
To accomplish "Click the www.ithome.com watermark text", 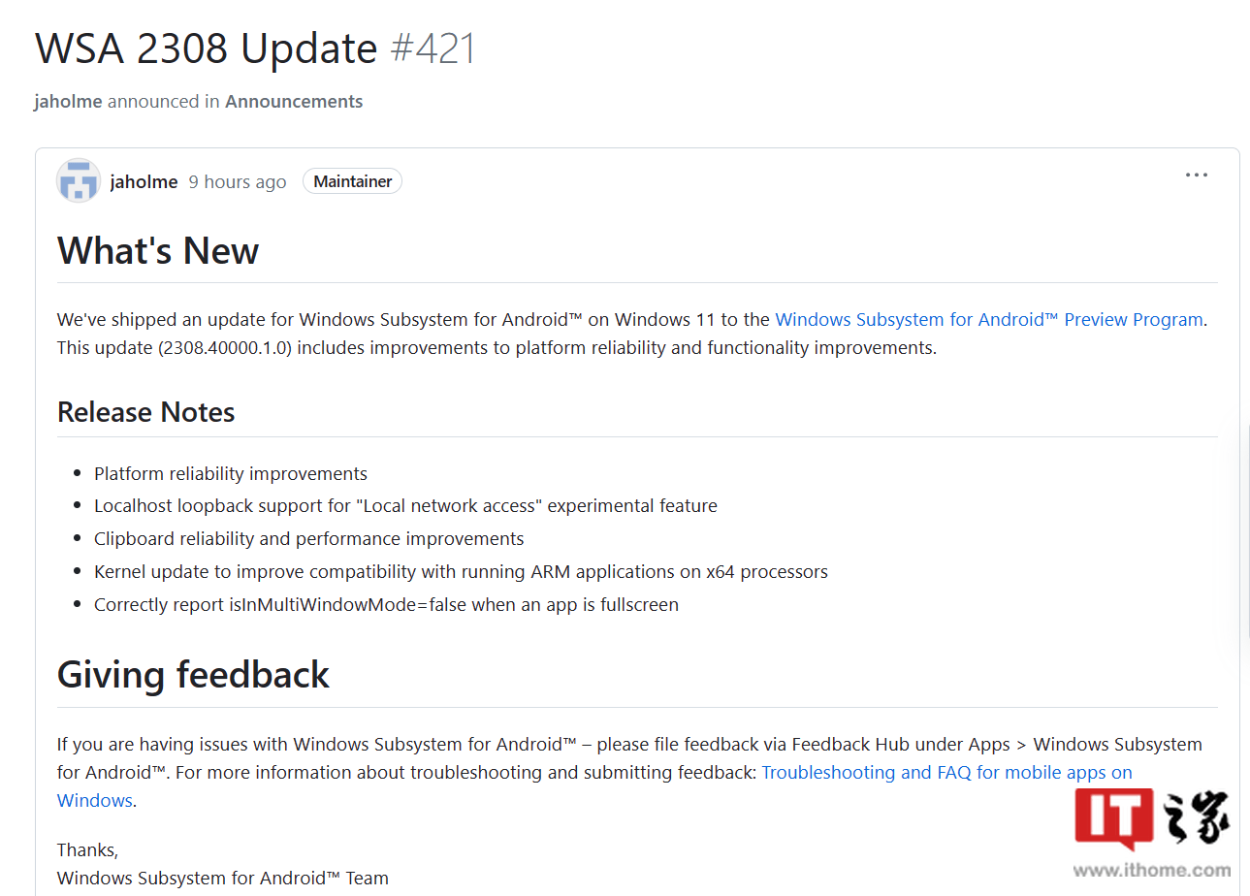I will tap(1153, 870).
